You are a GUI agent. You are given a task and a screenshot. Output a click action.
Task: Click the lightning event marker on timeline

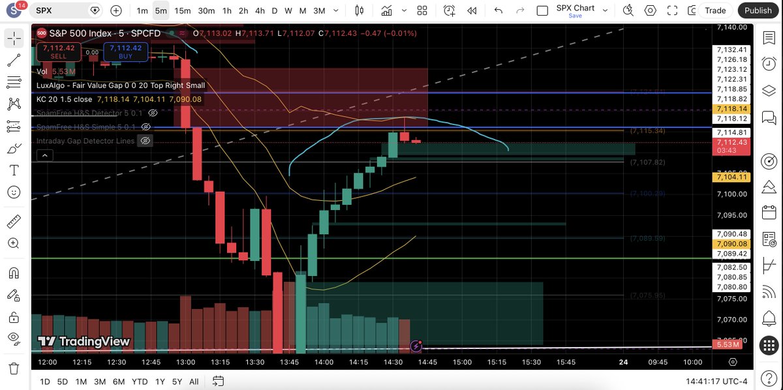click(x=416, y=346)
